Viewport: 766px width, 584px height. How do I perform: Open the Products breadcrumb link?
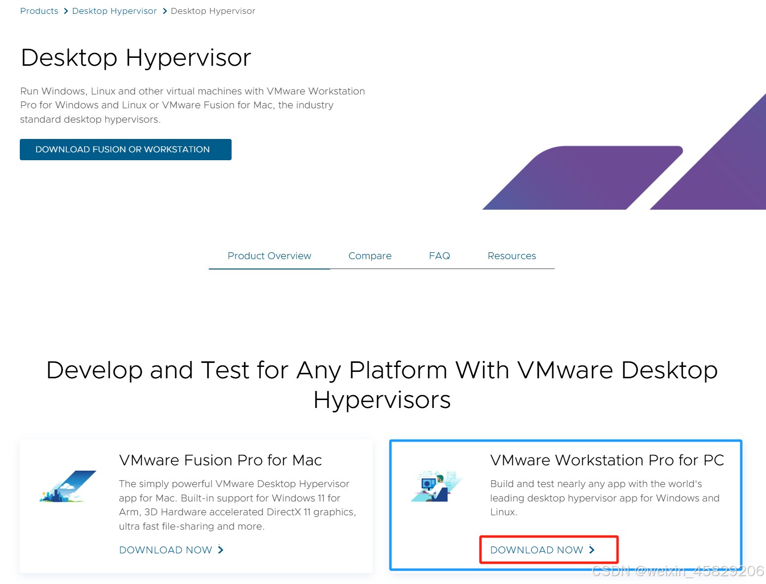pos(39,10)
